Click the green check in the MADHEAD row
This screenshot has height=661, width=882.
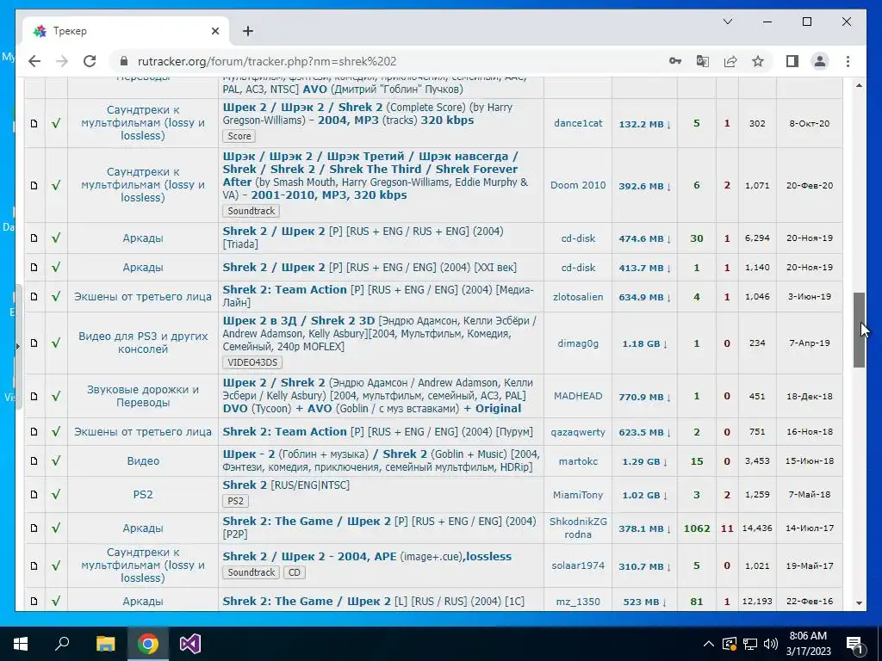pyautogui.click(x=56, y=396)
